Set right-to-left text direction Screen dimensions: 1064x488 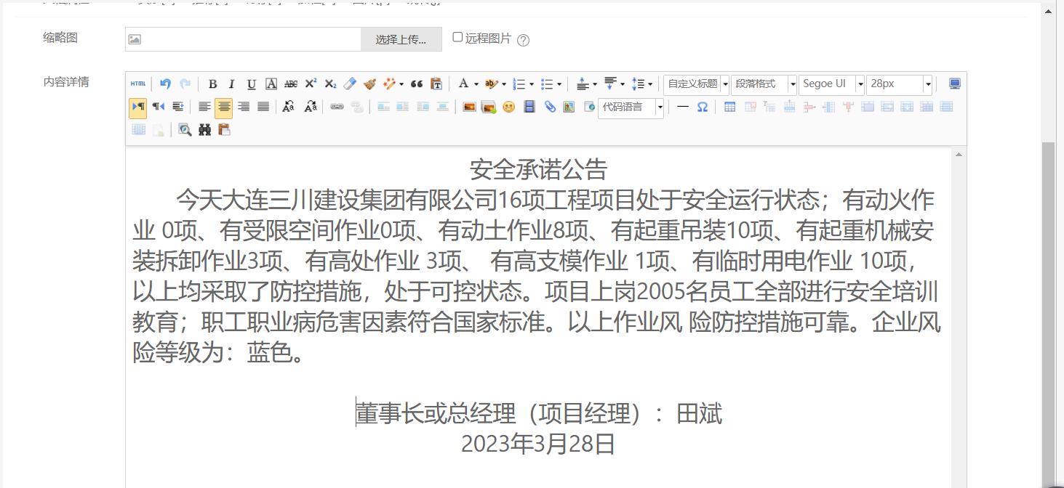[158, 107]
